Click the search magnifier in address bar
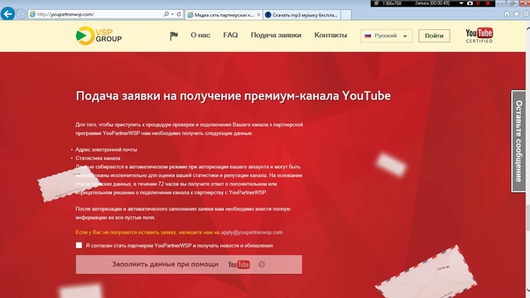The height and width of the screenshot is (298, 530). pyautogui.click(x=166, y=14)
